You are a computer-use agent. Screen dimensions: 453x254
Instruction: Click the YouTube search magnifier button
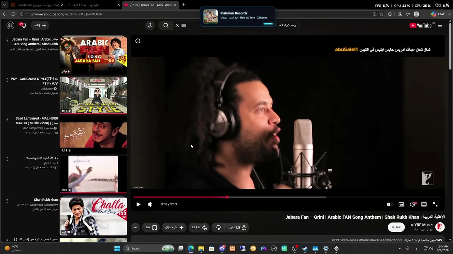coord(166,25)
